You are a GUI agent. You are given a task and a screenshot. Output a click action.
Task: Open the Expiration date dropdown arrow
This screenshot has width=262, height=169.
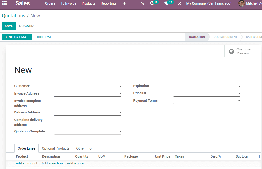pyautogui.click(x=239, y=86)
